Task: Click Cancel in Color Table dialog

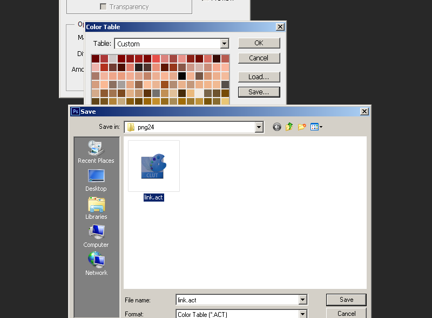Action: point(259,58)
